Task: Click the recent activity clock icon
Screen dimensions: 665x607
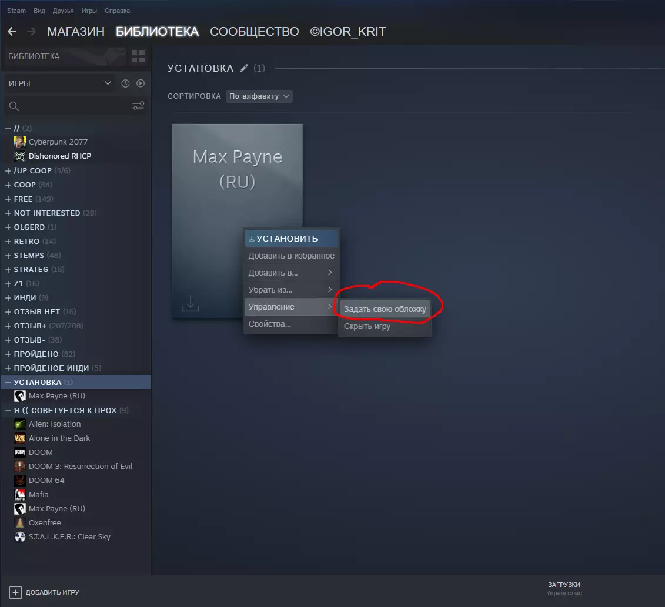Action: tap(125, 83)
